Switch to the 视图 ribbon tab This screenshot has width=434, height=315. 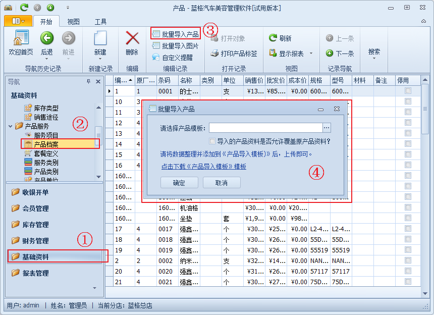(x=73, y=22)
